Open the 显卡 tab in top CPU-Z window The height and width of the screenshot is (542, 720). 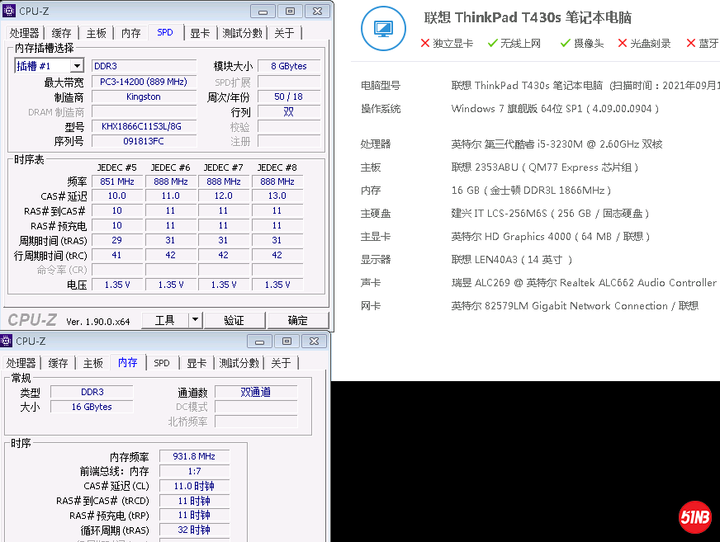[x=200, y=33]
